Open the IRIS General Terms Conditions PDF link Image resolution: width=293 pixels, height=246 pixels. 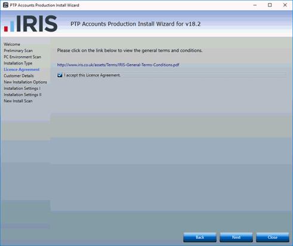[118, 65]
